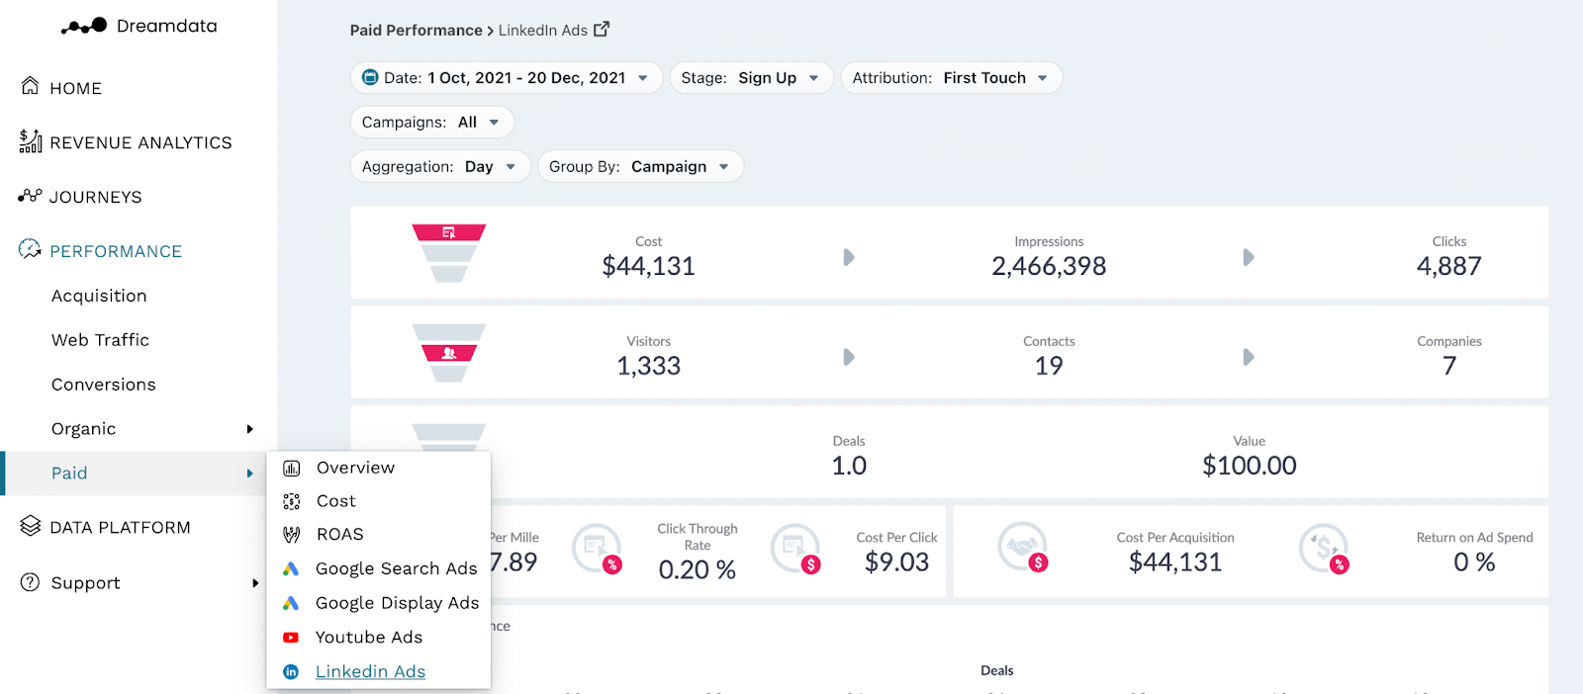Click the Return on Ad Spend icon
1583x694 pixels.
(1324, 549)
